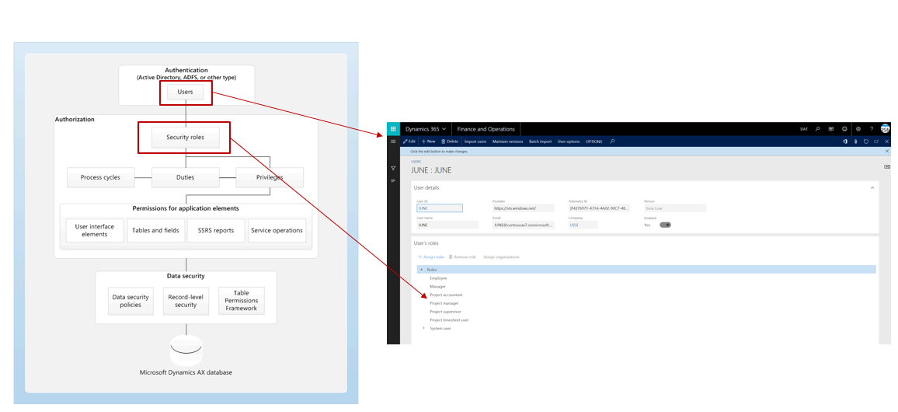The height and width of the screenshot is (412, 898).
Task: Click the Microsoft Dynamics AX database cylinder
Action: [x=186, y=351]
